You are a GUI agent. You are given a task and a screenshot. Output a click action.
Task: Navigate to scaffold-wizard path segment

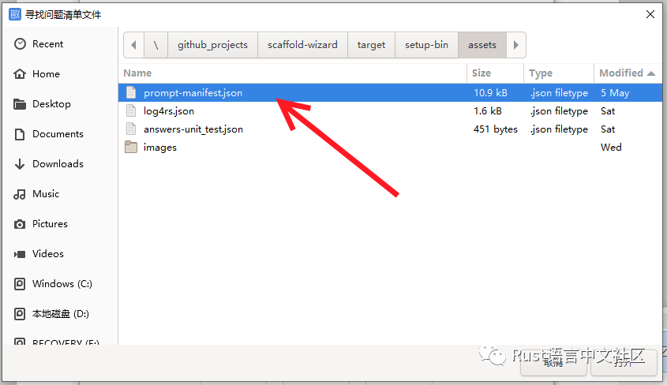point(302,45)
